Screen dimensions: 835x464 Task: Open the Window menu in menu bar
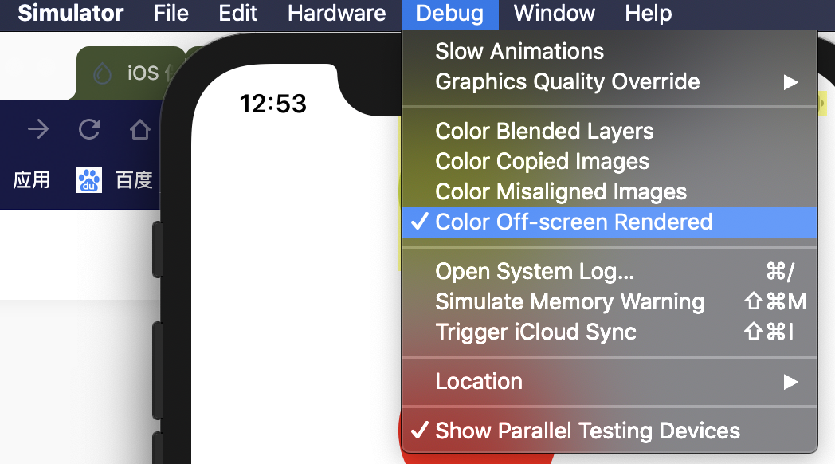tap(554, 14)
